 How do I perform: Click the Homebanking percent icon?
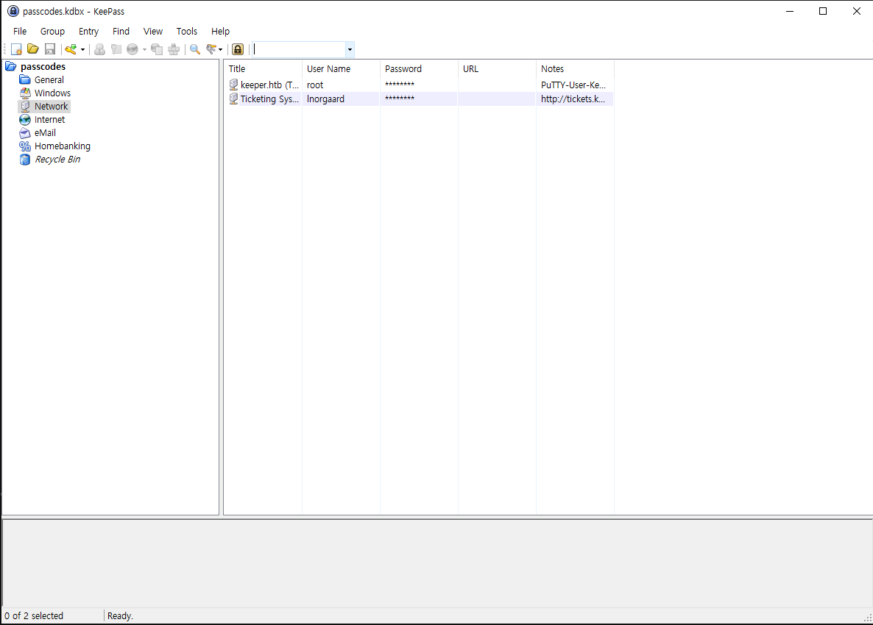coord(25,146)
